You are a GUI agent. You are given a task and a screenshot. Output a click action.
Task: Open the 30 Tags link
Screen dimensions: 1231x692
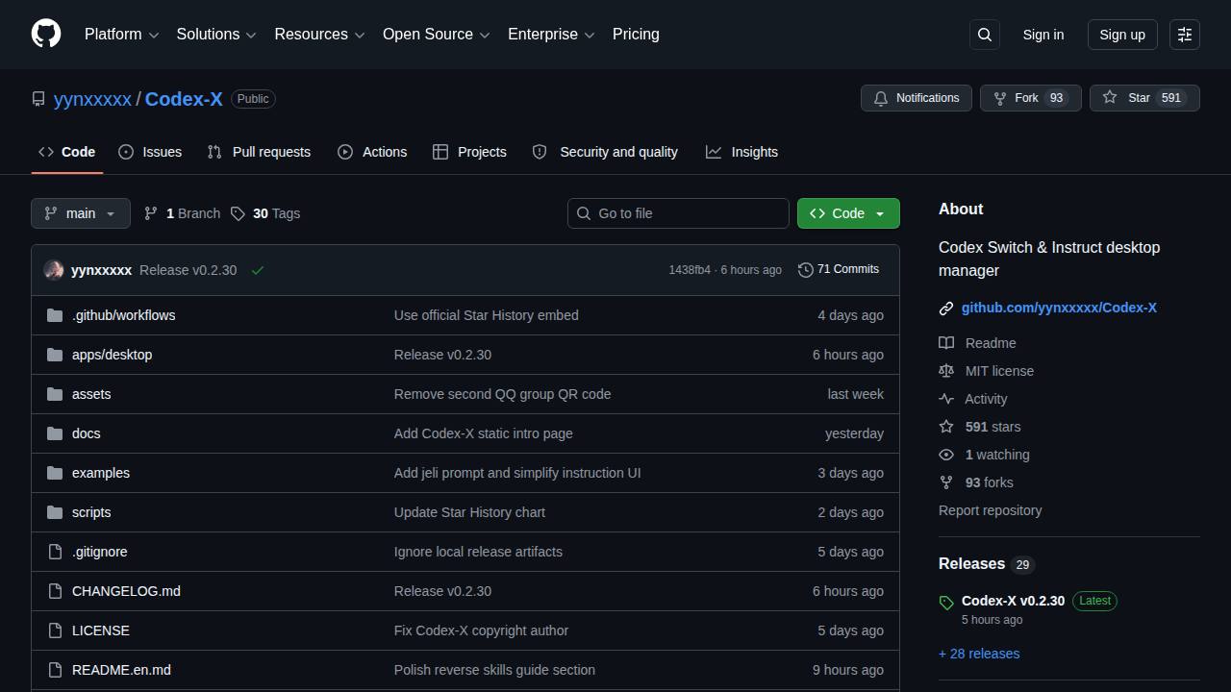[x=265, y=213]
